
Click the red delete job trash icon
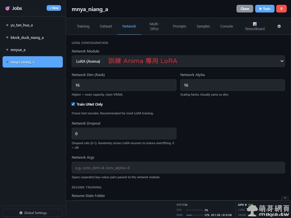(281, 9)
